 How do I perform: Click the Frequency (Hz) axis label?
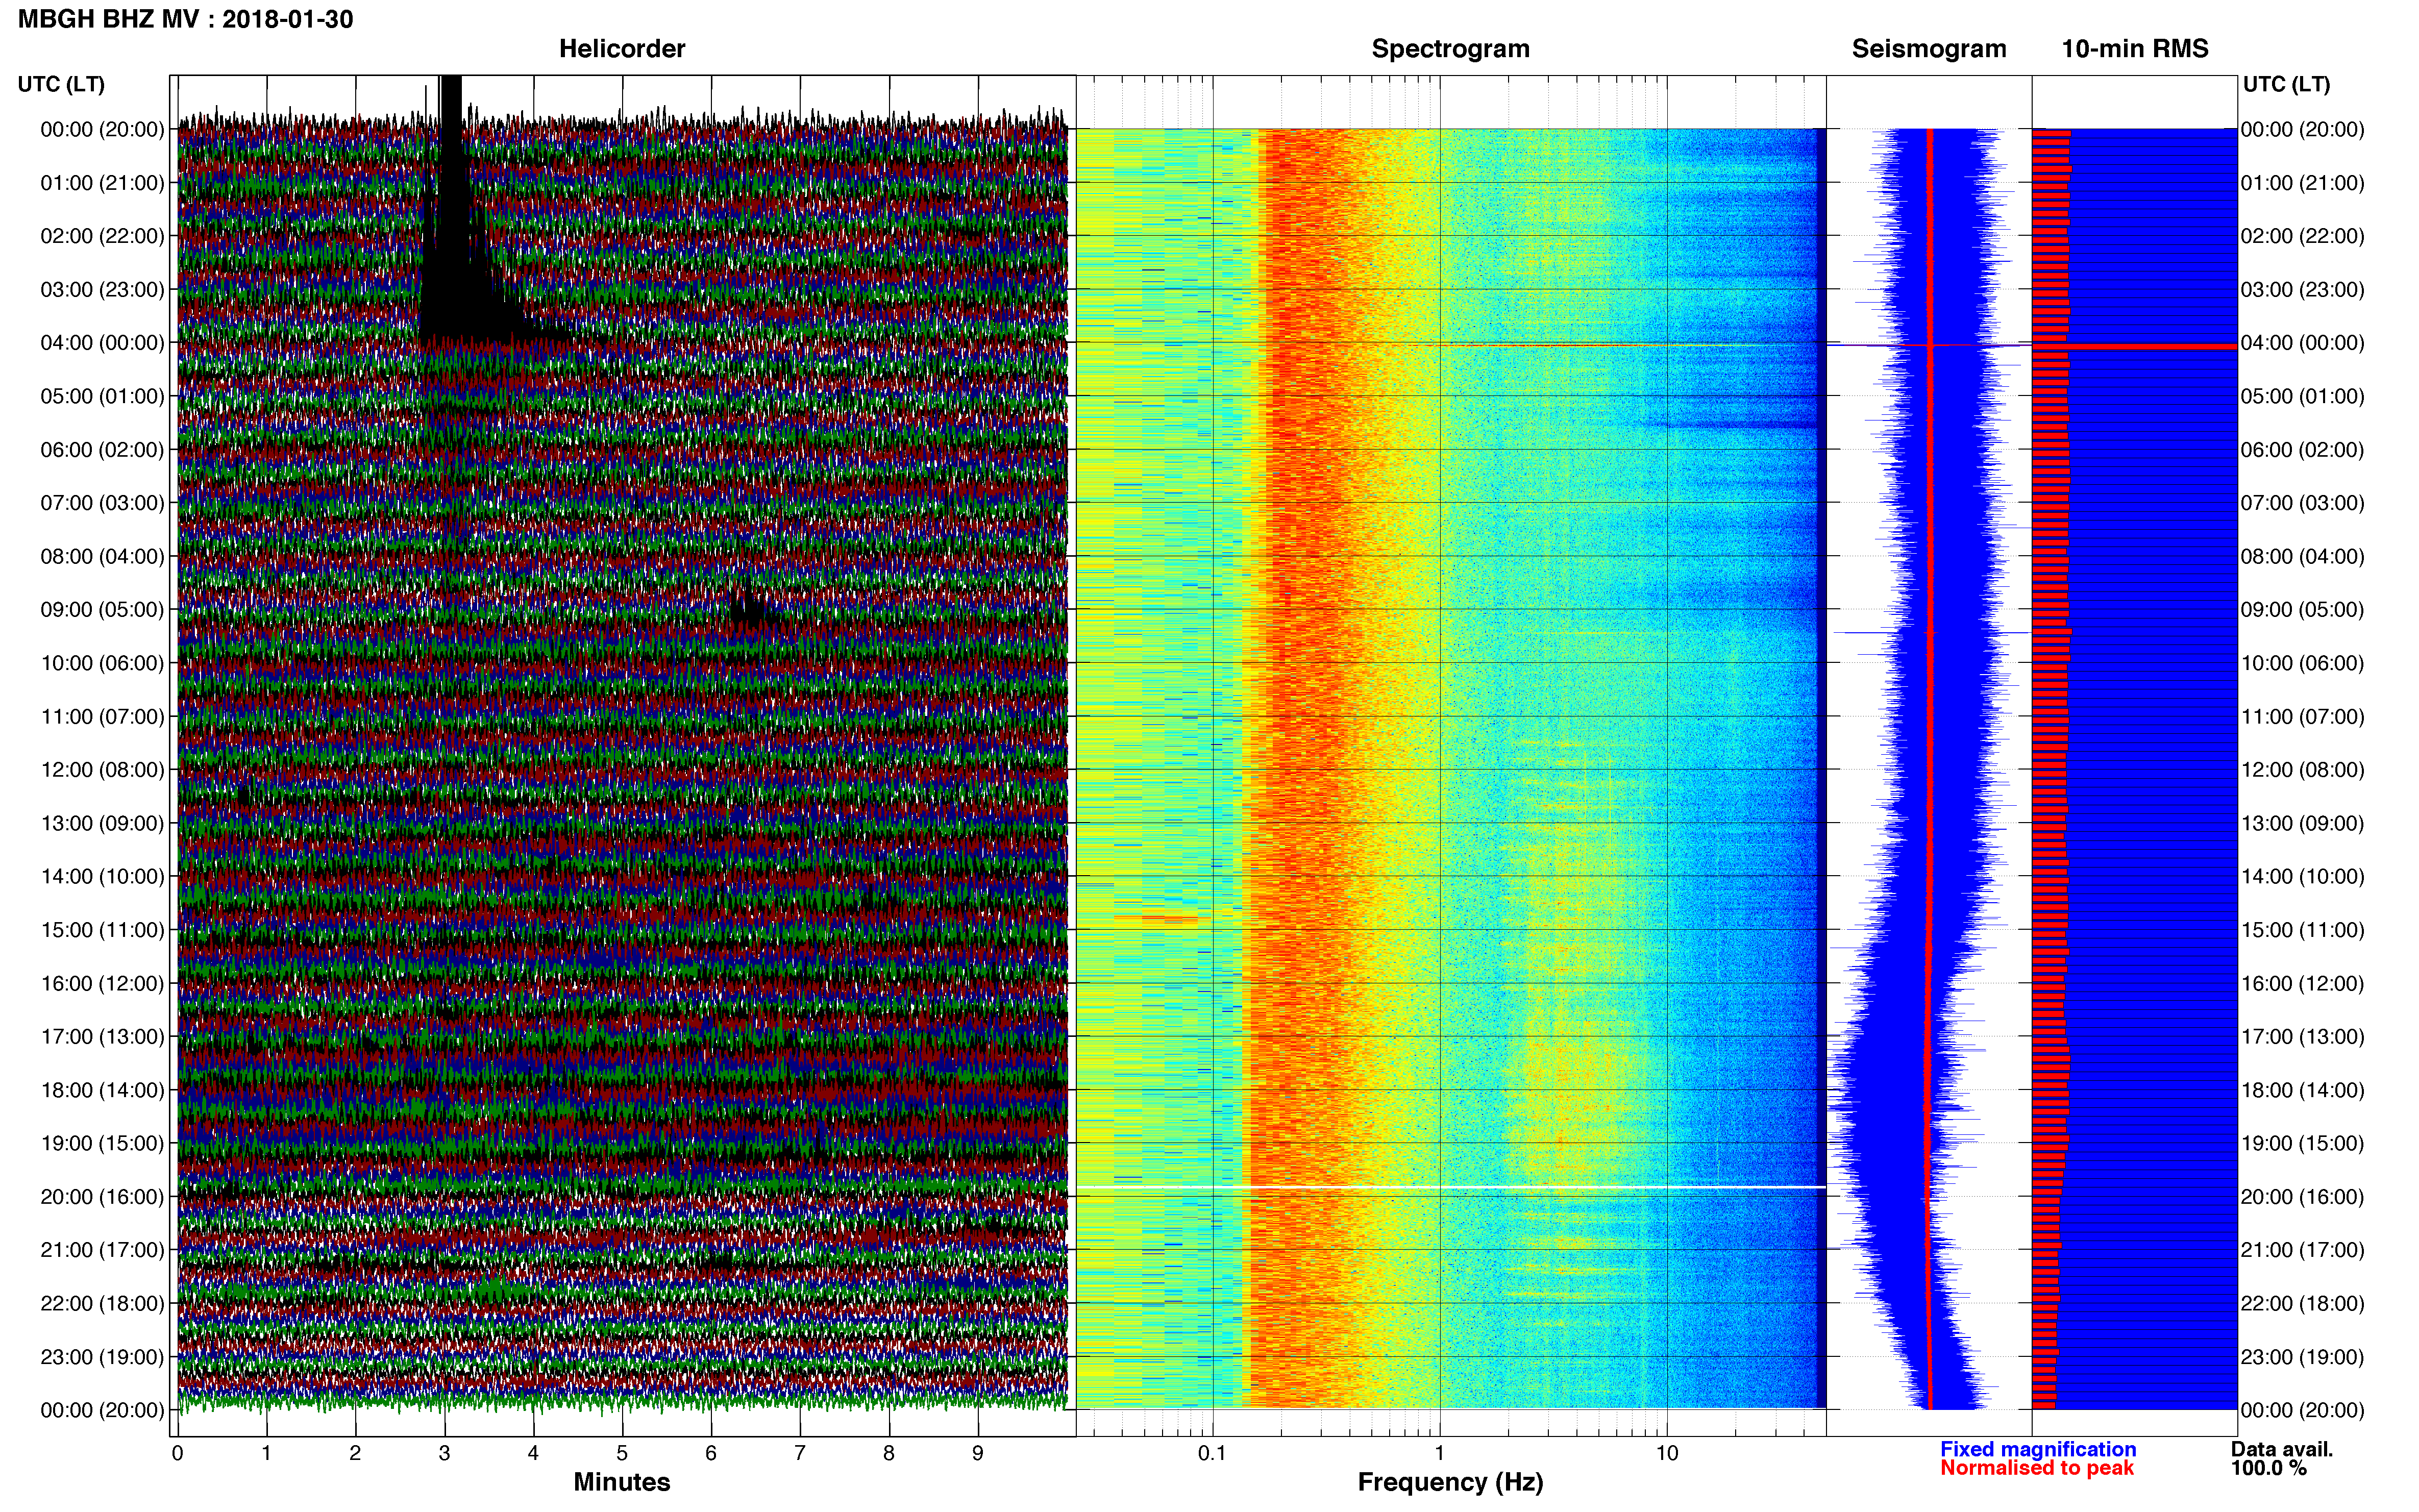1450,1482
